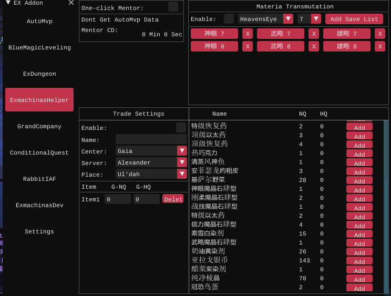Remove 神眼 7 with its X button

(x=248, y=34)
